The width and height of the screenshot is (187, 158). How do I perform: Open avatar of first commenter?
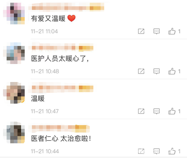tap(14, 14)
